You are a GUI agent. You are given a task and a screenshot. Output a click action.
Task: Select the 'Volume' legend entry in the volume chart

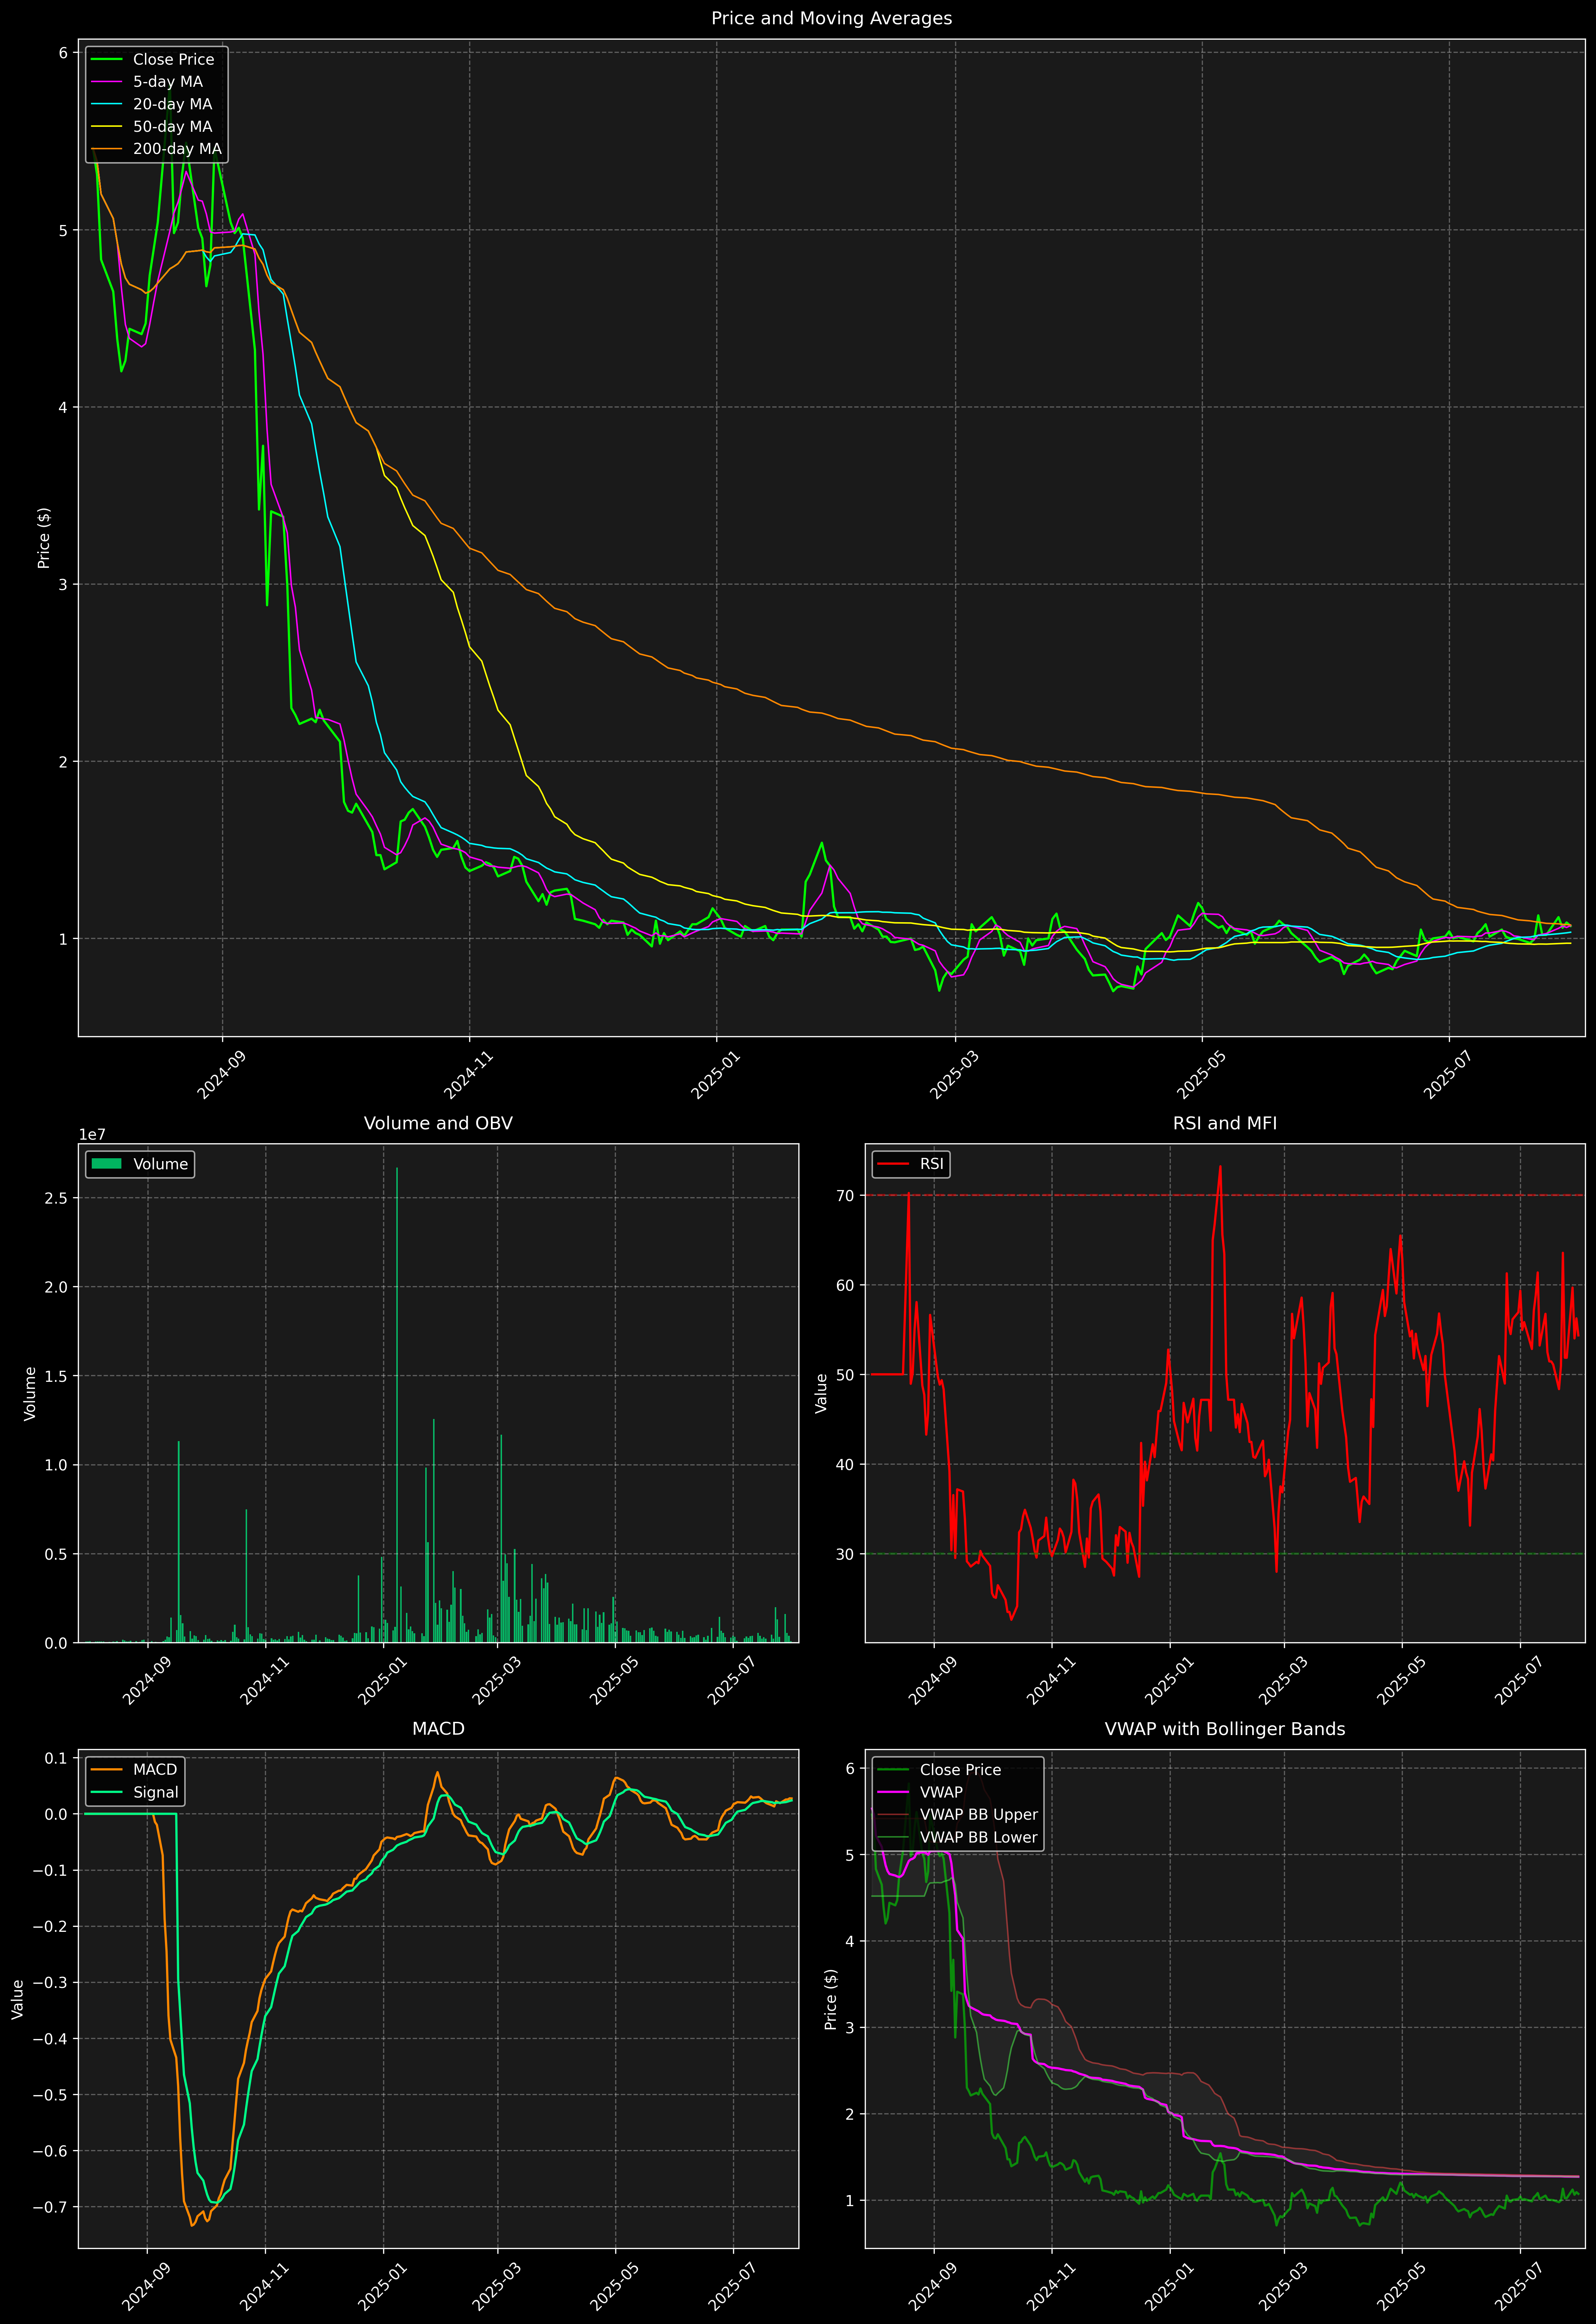pos(140,1164)
